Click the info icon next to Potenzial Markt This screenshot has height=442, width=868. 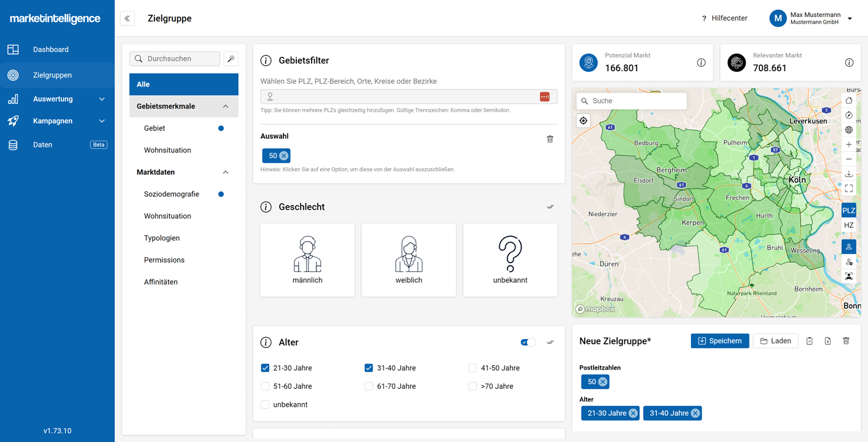[x=701, y=63]
